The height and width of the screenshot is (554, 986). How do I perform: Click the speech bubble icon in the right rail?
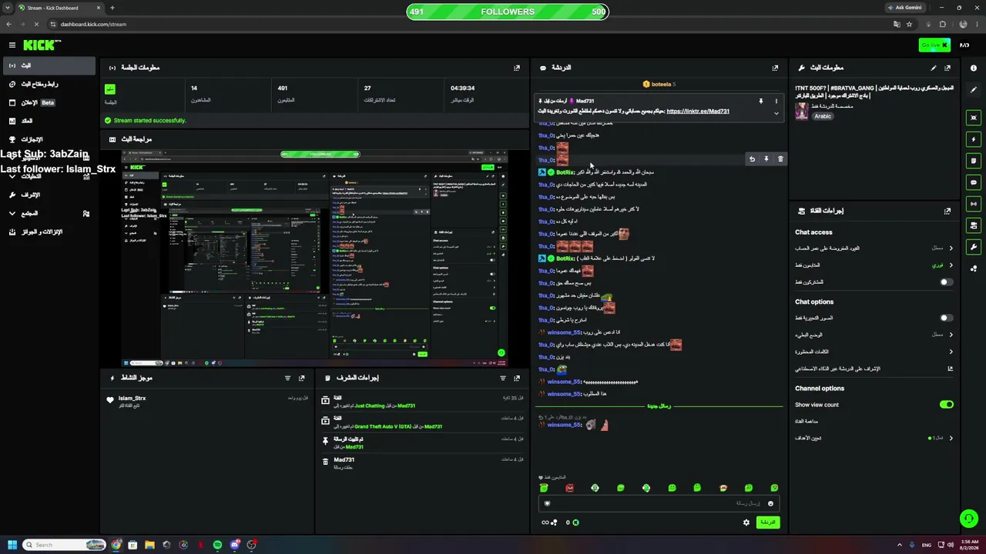point(974,182)
